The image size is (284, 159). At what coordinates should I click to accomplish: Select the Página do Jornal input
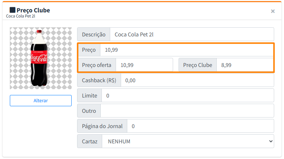[200, 126]
